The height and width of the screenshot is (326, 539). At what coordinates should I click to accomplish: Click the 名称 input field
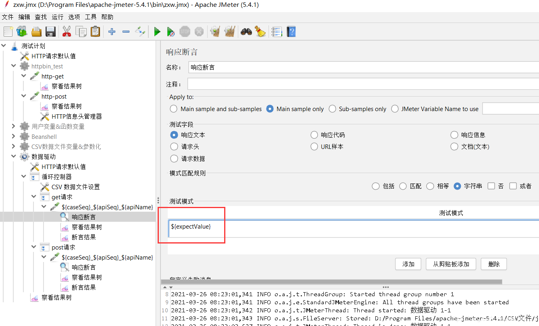pyautogui.click(x=364, y=67)
